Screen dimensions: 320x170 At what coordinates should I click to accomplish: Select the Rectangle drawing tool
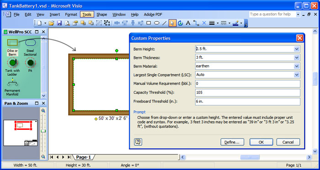point(149,23)
